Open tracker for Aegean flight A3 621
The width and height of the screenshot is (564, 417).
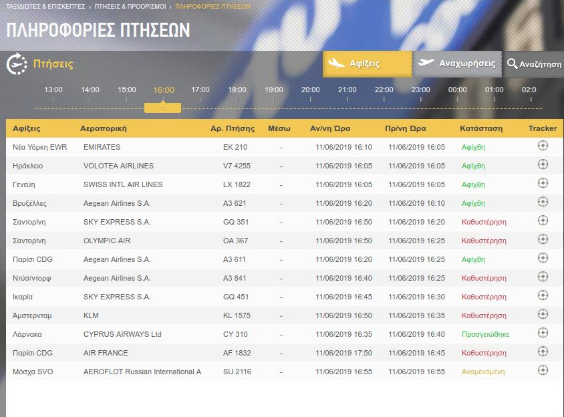[543, 202]
